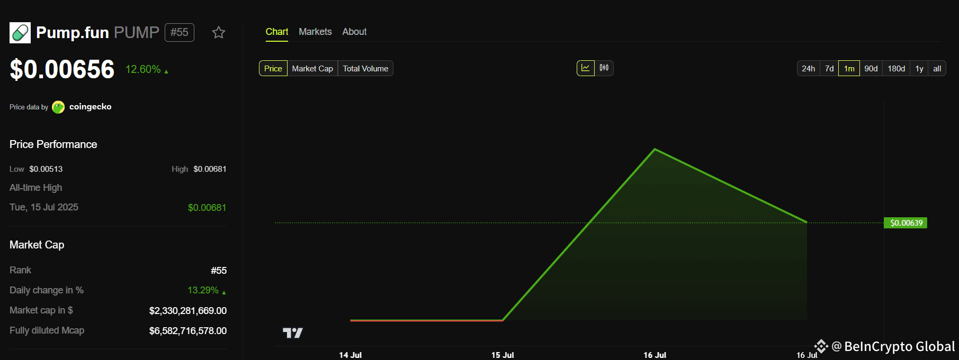Viewport: 959px width, 360px height.
Task: Click the Market Cap section heading
Action: point(37,245)
